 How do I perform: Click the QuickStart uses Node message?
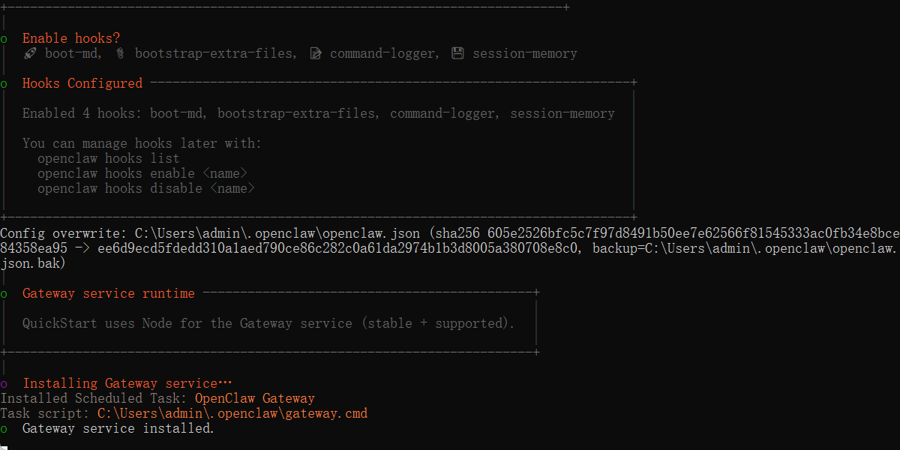coord(268,323)
